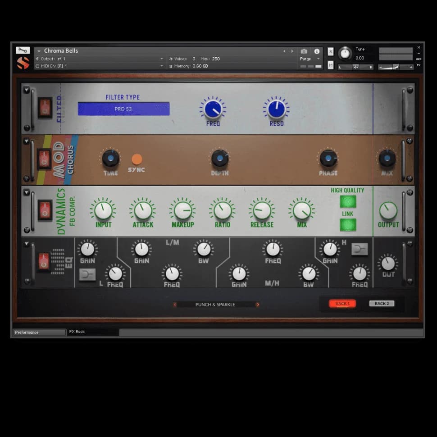Click the wrench tool icon top-left
Screen dimensions: 437x437
(23, 50)
